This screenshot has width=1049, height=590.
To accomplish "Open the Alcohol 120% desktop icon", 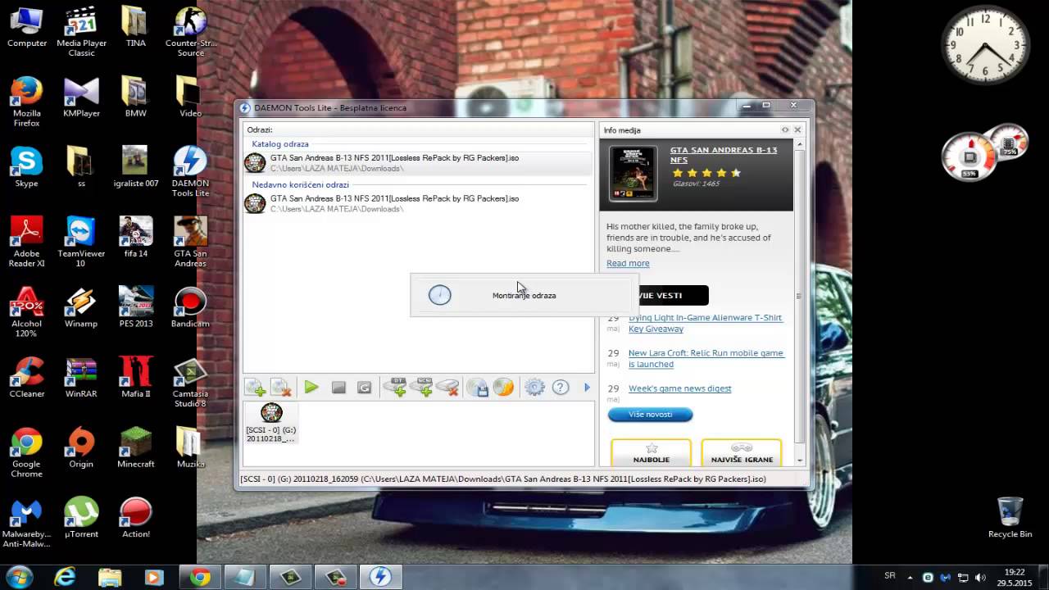I will point(26,311).
